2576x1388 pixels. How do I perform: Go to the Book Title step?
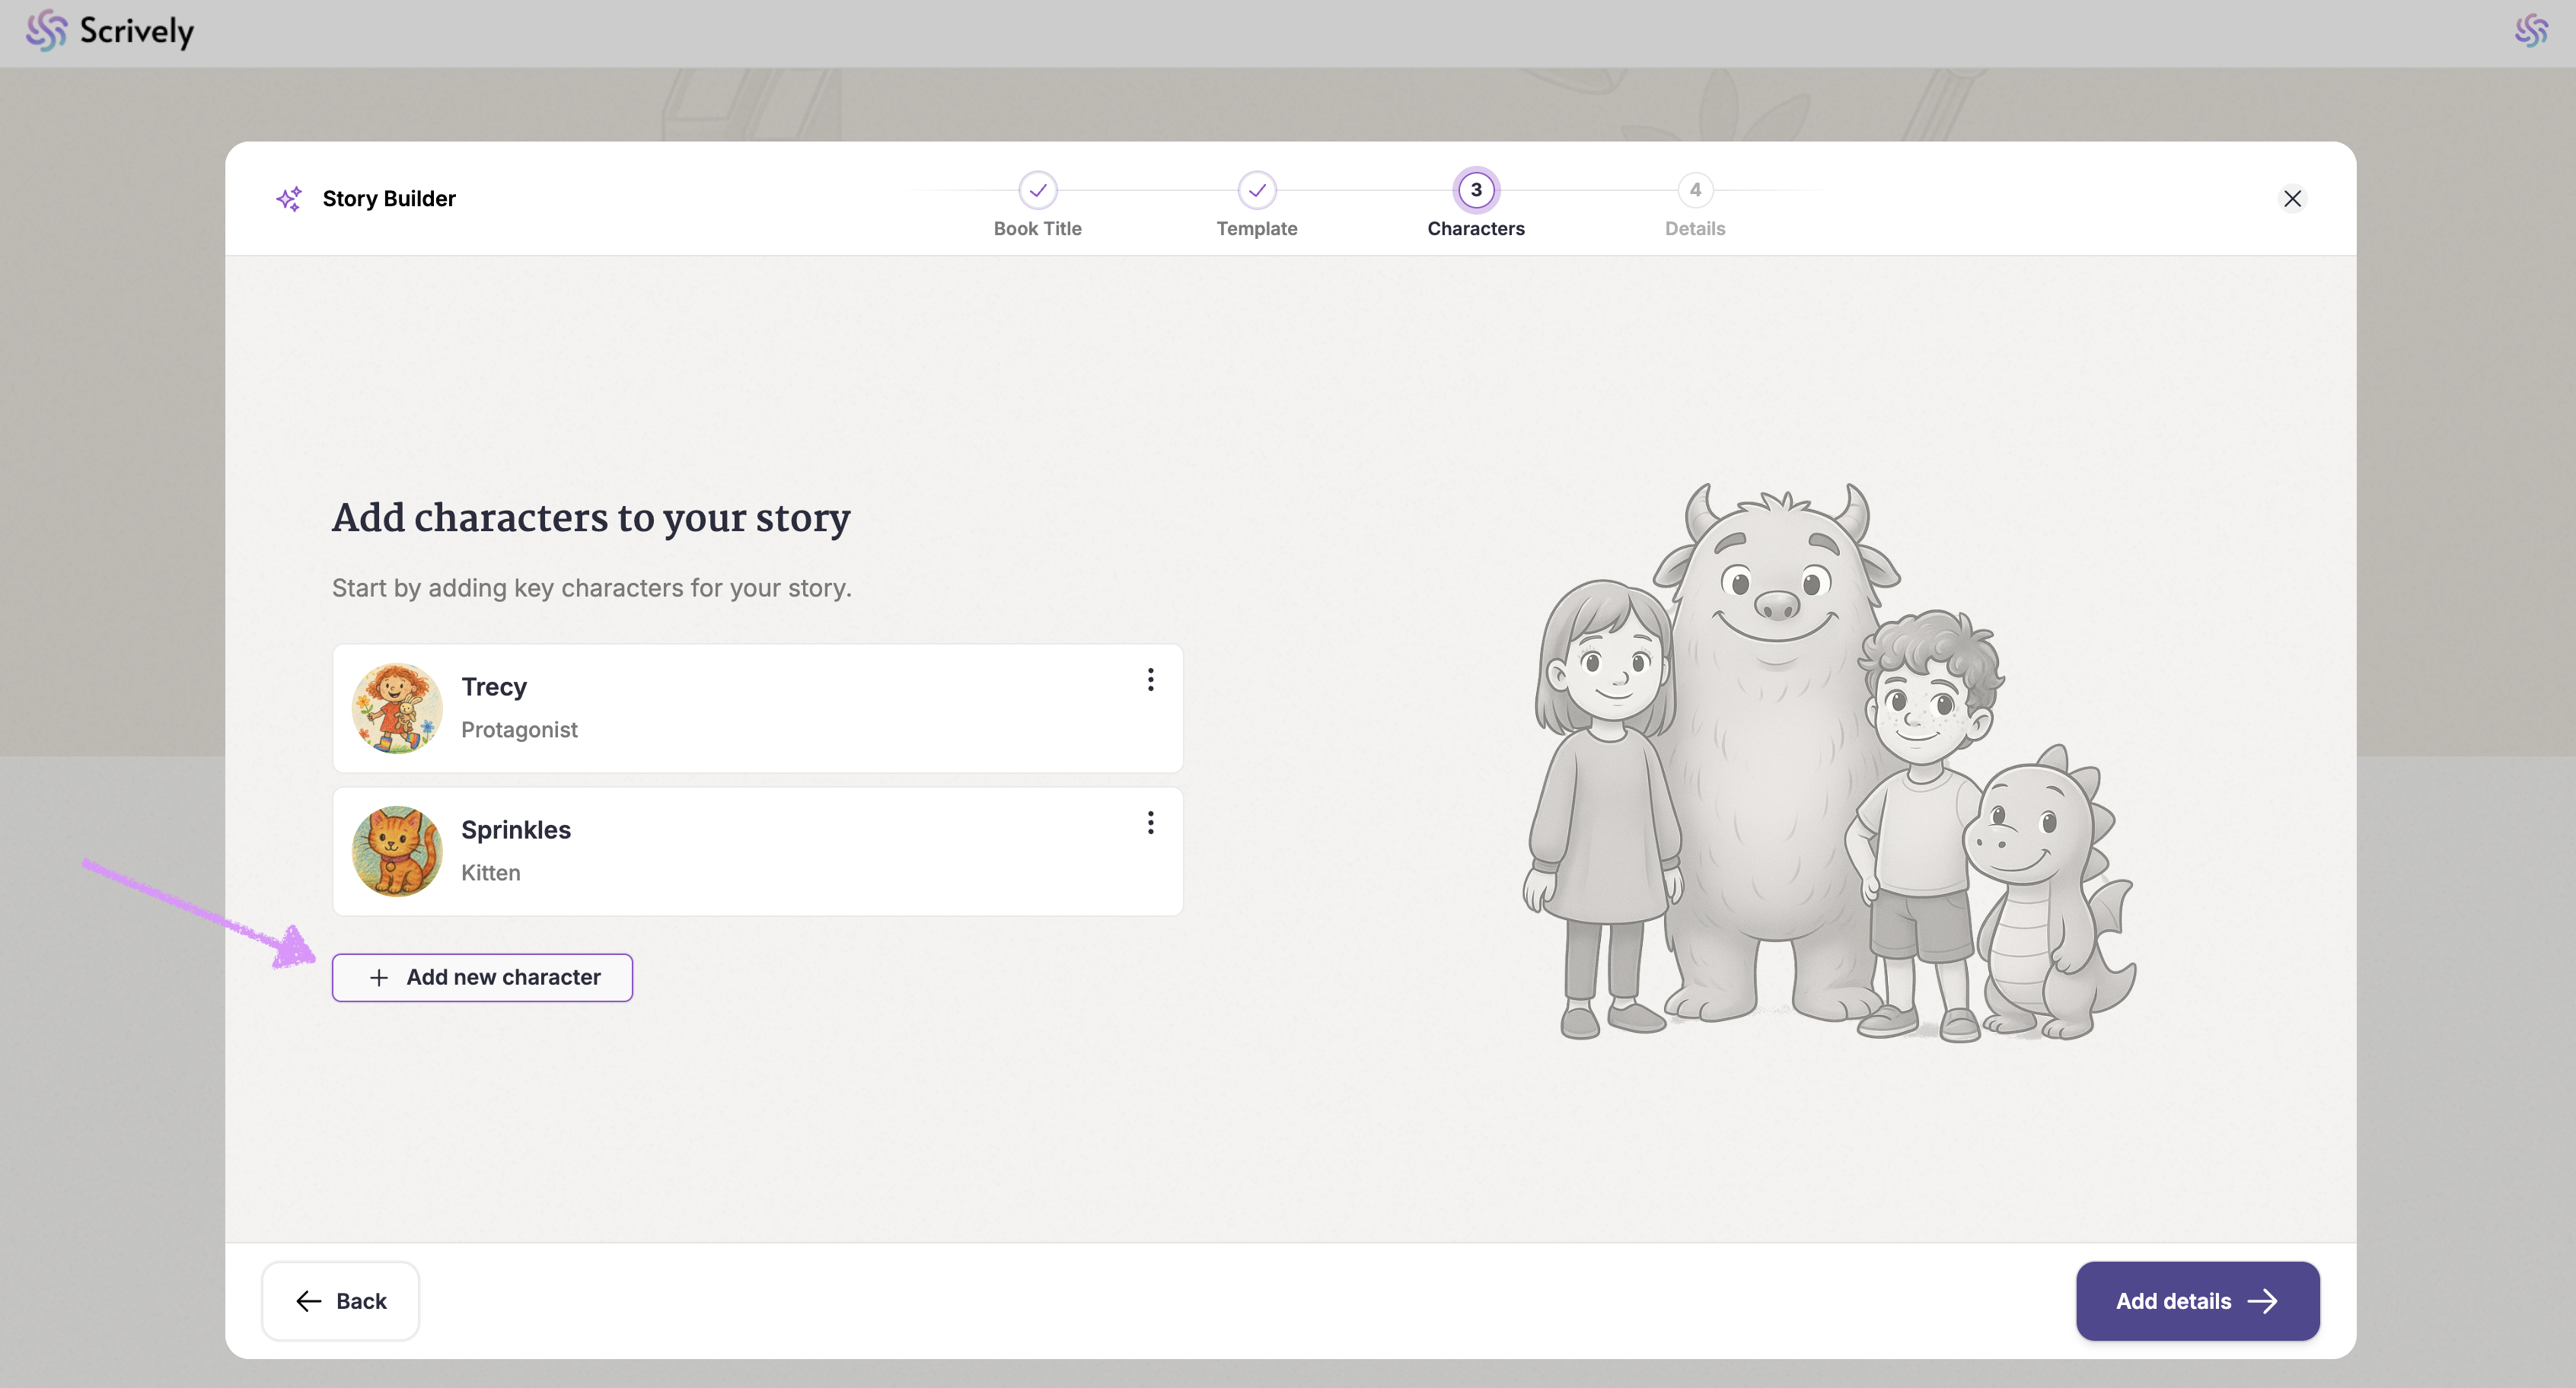[x=1037, y=190]
